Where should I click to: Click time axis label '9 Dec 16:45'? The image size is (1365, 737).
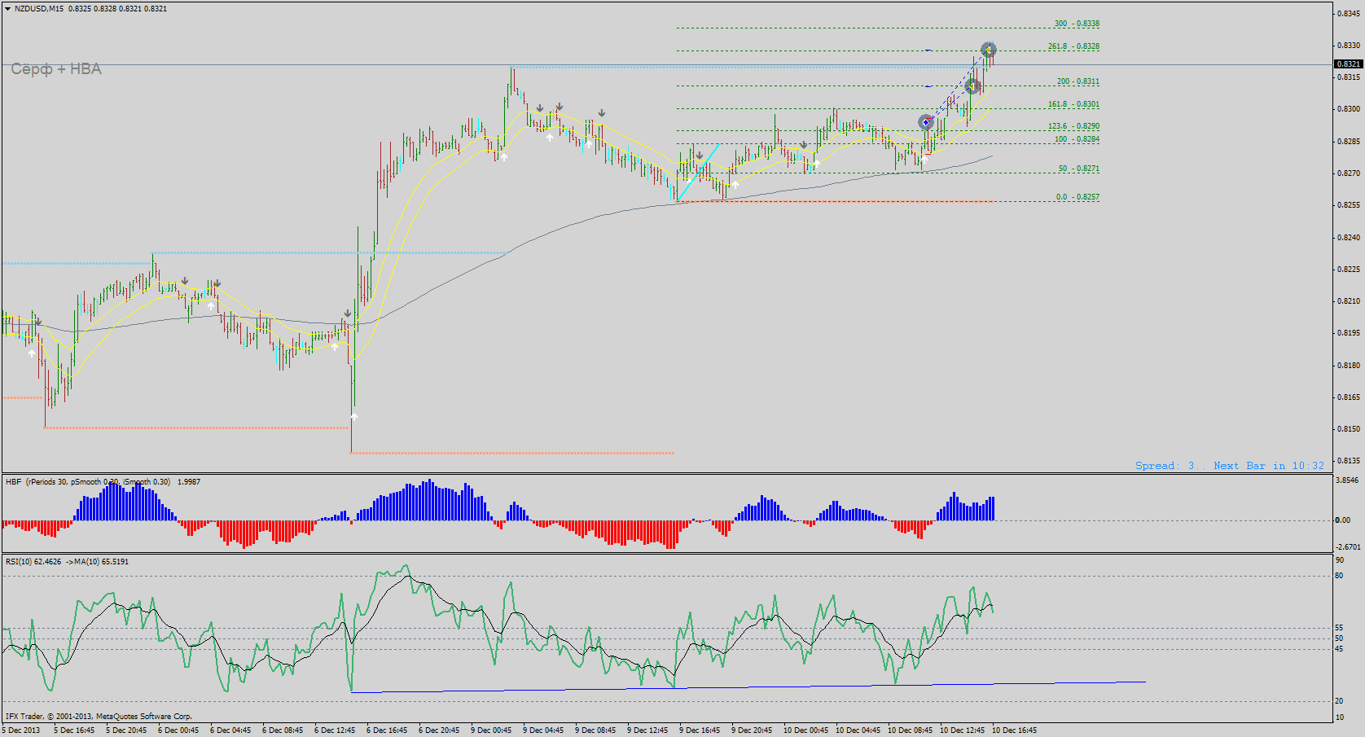700,730
